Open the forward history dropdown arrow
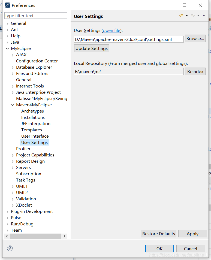 (198, 16)
